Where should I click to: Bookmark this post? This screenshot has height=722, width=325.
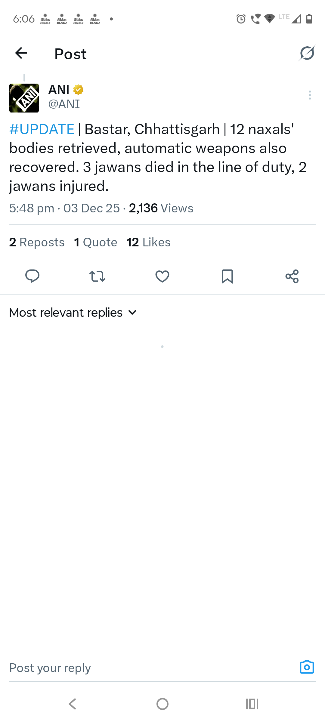(x=227, y=276)
